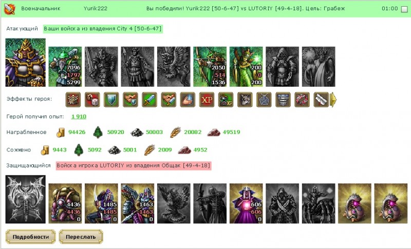Click the scroll effect icon
This screenshot has width=411, height=249.
pos(321,100)
